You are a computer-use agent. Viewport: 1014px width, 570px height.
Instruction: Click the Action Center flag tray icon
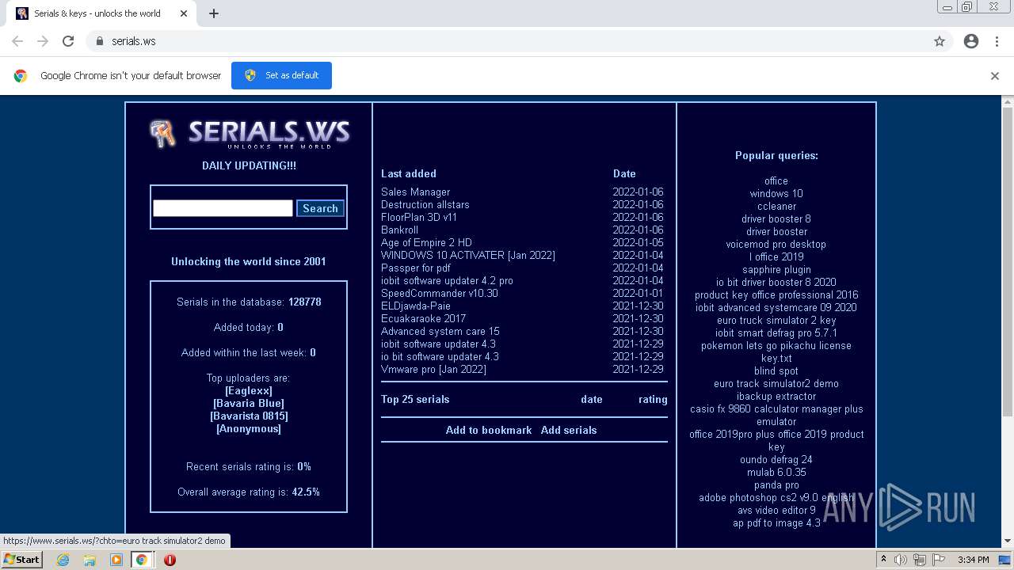(939, 560)
